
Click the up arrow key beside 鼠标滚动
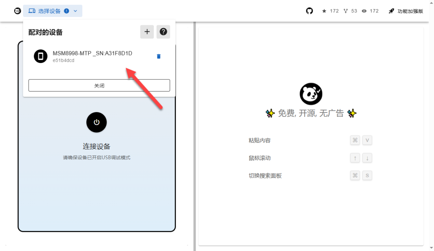coord(355,158)
